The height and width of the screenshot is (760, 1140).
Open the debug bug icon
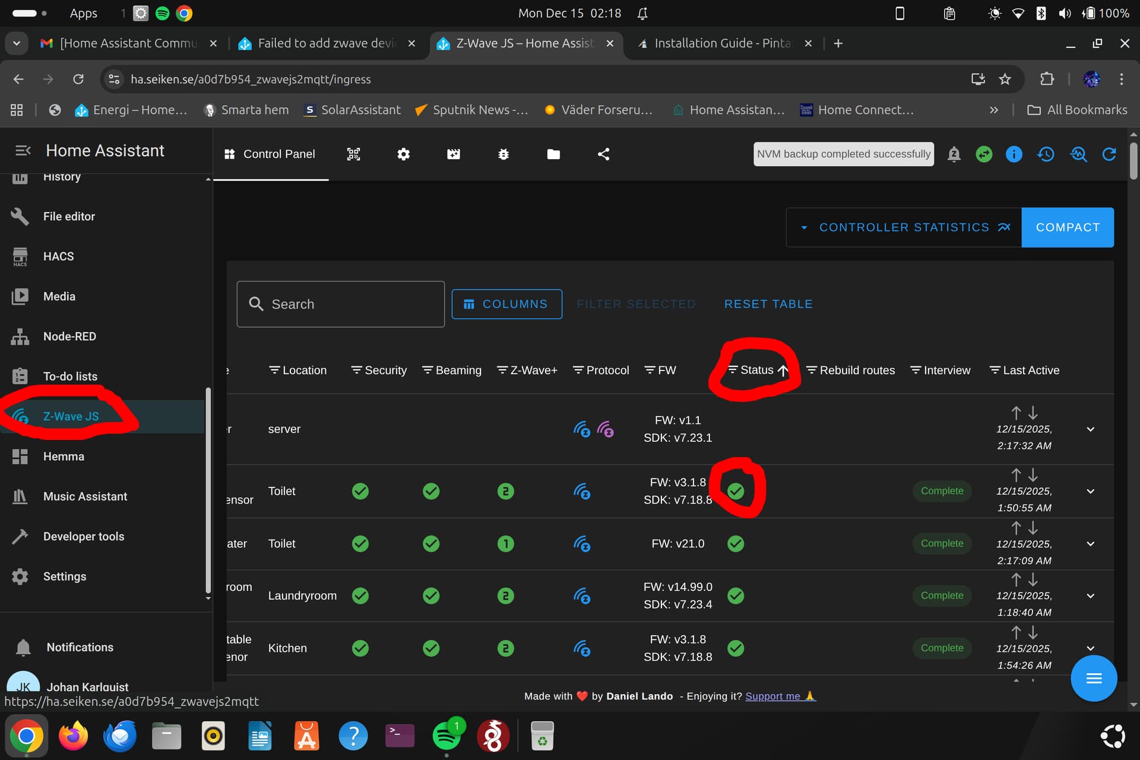(x=503, y=154)
